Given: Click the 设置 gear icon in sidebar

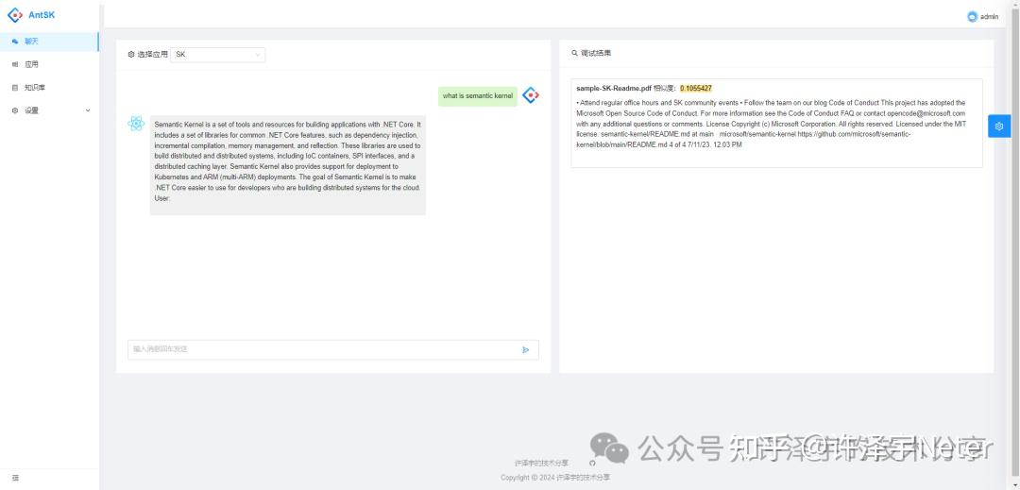Looking at the screenshot, I should [14, 110].
